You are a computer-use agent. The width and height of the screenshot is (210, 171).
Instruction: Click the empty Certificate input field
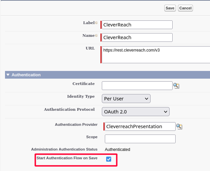point(137,86)
